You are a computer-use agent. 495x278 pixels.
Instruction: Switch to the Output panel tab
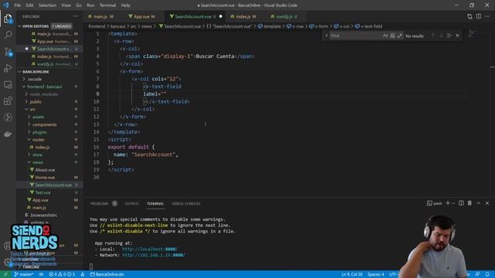131,204
